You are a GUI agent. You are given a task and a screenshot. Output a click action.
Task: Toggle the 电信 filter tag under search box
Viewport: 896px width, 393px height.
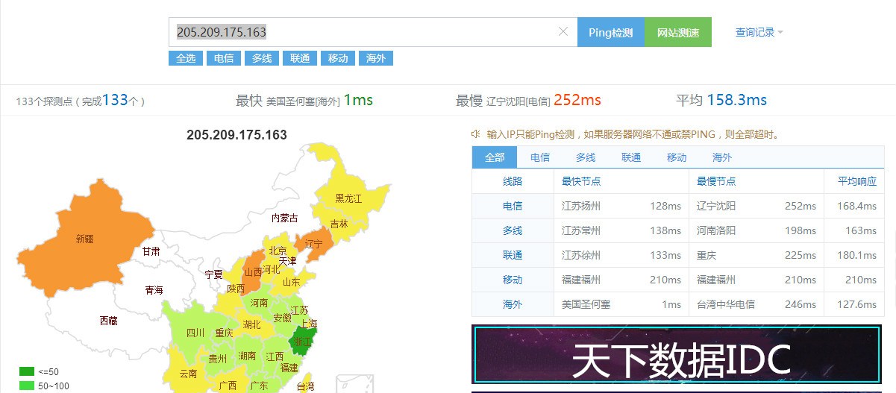coord(224,58)
